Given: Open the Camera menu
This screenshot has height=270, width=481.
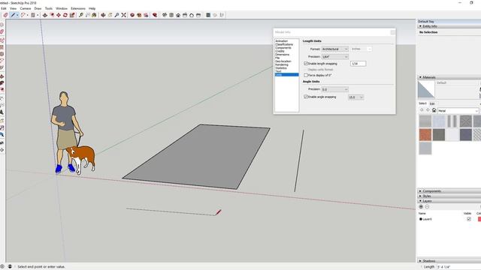Looking at the screenshot, I should point(26,8).
